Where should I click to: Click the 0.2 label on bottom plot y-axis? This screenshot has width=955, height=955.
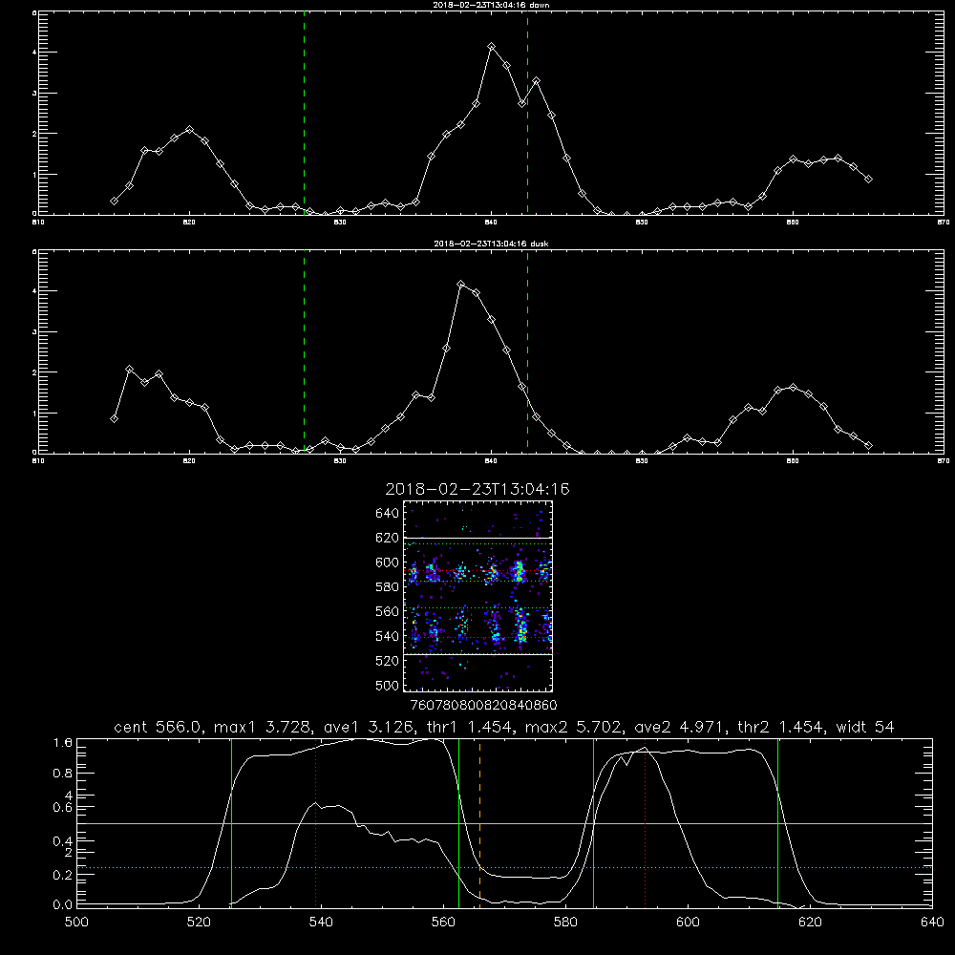tap(63, 875)
